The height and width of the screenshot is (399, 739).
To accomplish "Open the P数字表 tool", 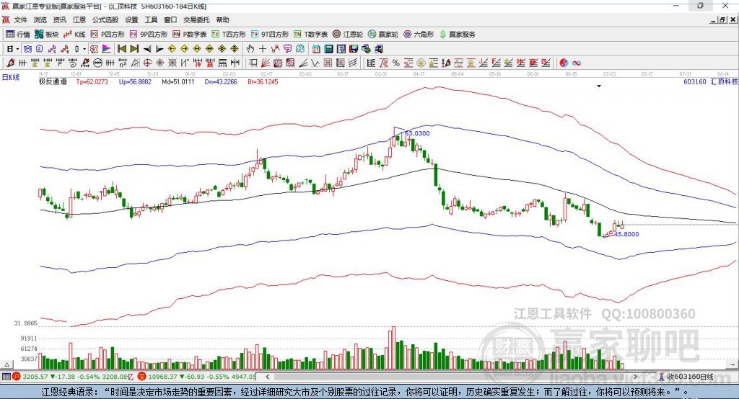I will click(x=190, y=35).
